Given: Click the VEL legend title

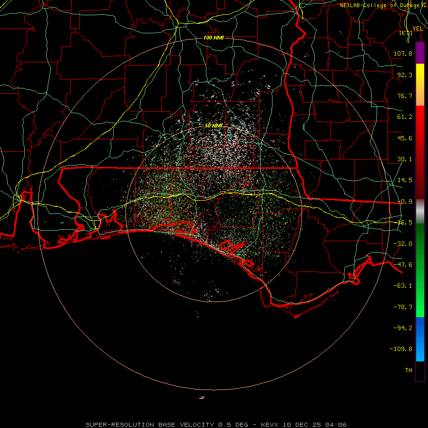Looking at the screenshot, I should click(x=418, y=28).
